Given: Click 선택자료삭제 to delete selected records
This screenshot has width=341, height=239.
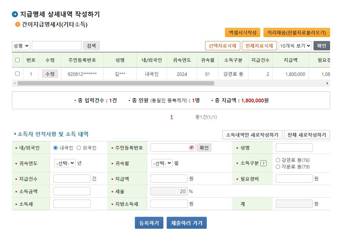Looking at the screenshot, I should click(x=222, y=45).
